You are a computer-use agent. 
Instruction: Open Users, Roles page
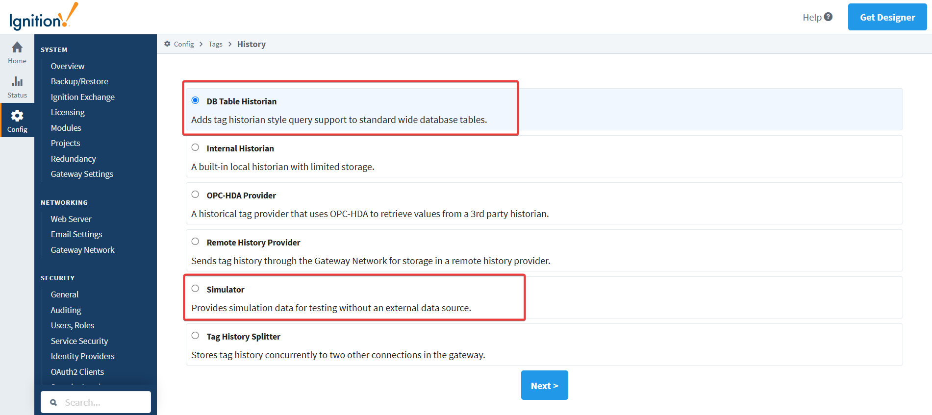73,325
